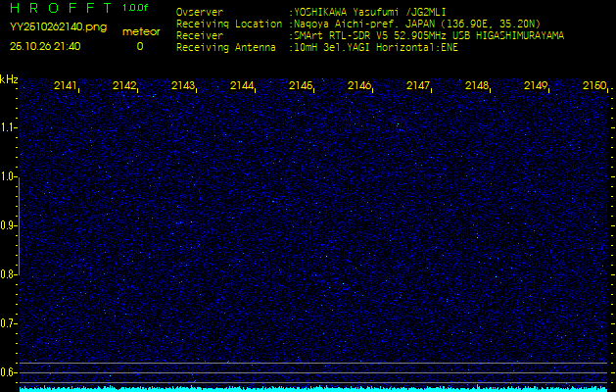The width and height of the screenshot is (616, 392).
Task: Click the 1.1 kHz frequency label
Action: pyautogui.click(x=9, y=127)
